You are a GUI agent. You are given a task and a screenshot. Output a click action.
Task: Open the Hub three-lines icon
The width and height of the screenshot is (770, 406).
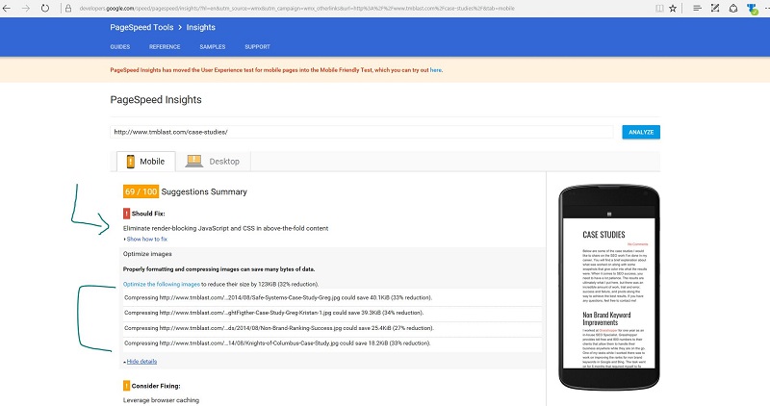(697, 9)
